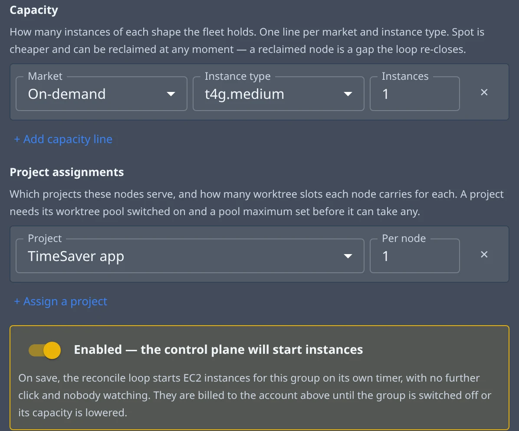
Task: Click the Add capacity line link
Action: 63,139
